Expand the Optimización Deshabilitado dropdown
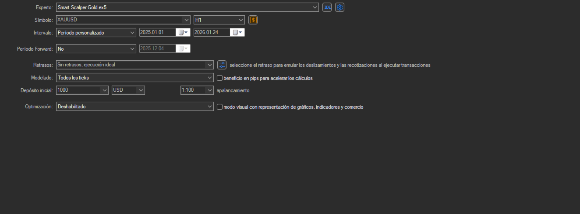 point(210,106)
